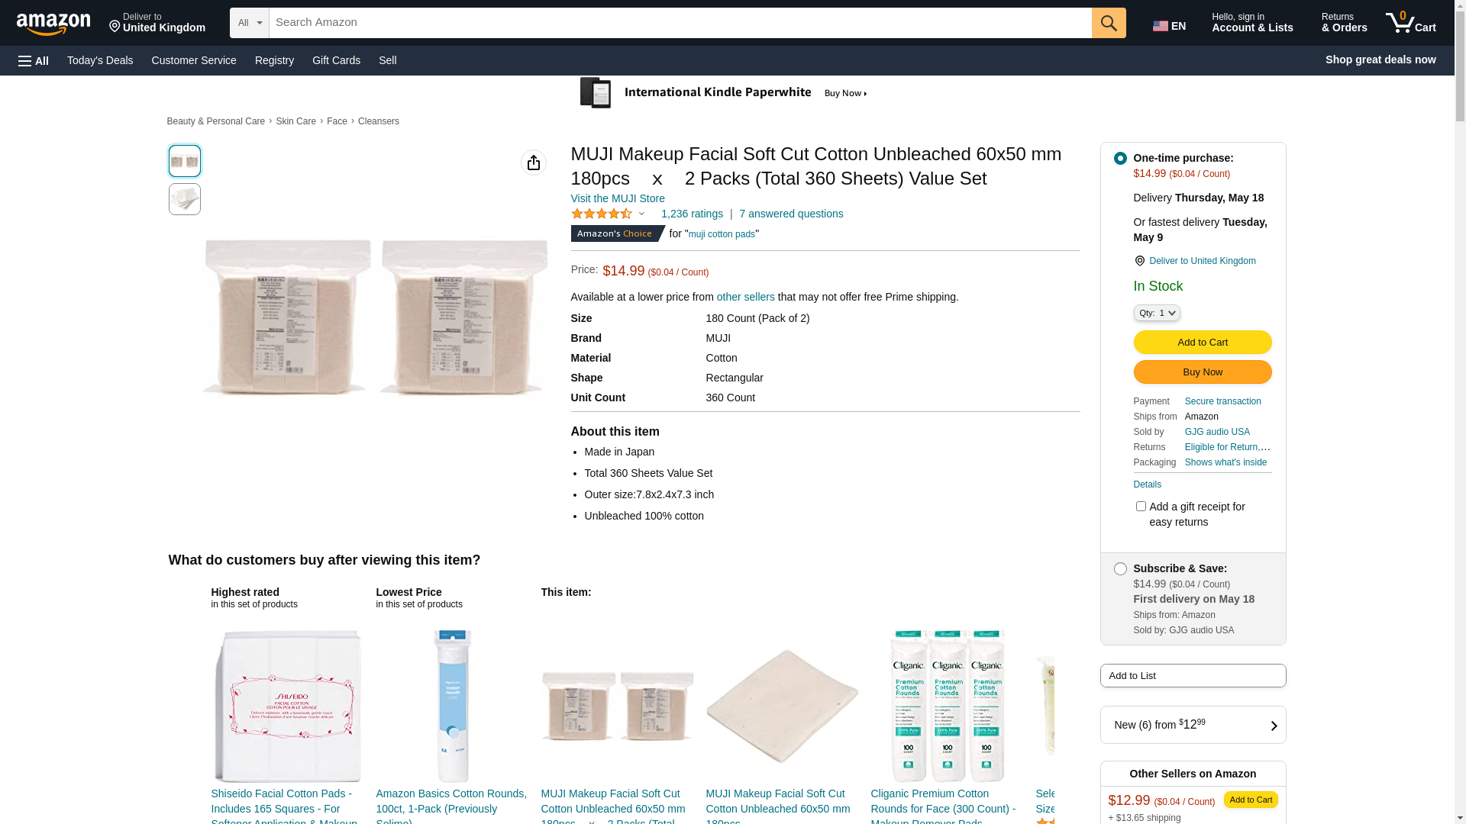Viewport: 1466px width, 824px height.
Task: Click the Buy Now button
Action: [1202, 372]
